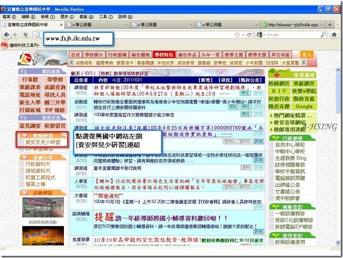Viewport: 343px width, 258px height.
Task: Click the school logo in the page header
Action: 26,58
